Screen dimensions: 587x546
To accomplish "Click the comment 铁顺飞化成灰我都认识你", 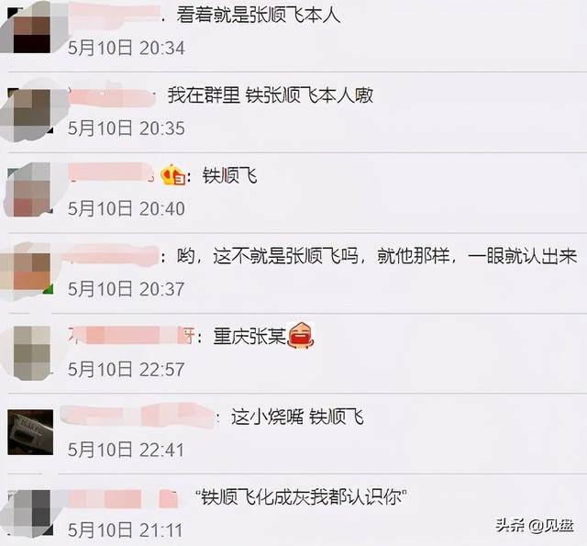I will click(x=302, y=496).
